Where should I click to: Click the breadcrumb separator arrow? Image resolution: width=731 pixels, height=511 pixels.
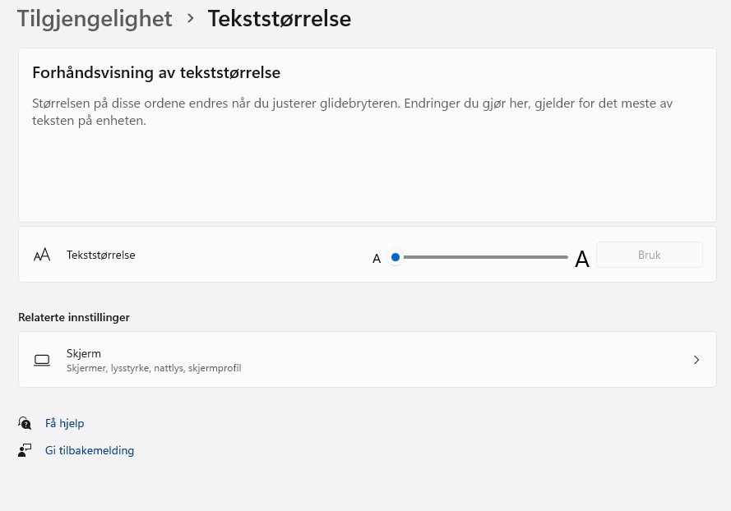pyautogui.click(x=191, y=18)
